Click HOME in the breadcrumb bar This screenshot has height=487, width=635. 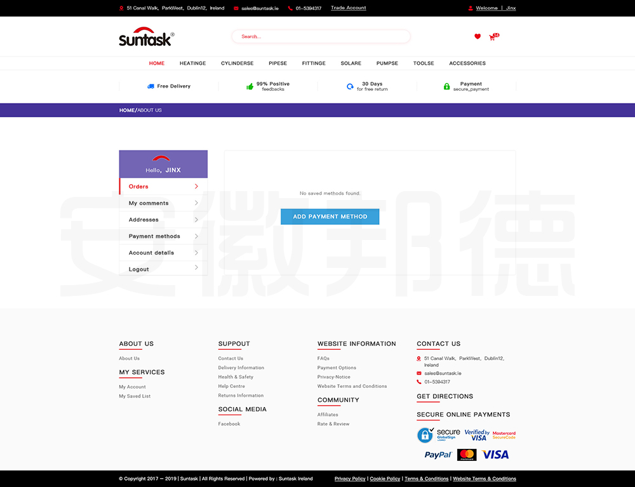[x=127, y=110]
